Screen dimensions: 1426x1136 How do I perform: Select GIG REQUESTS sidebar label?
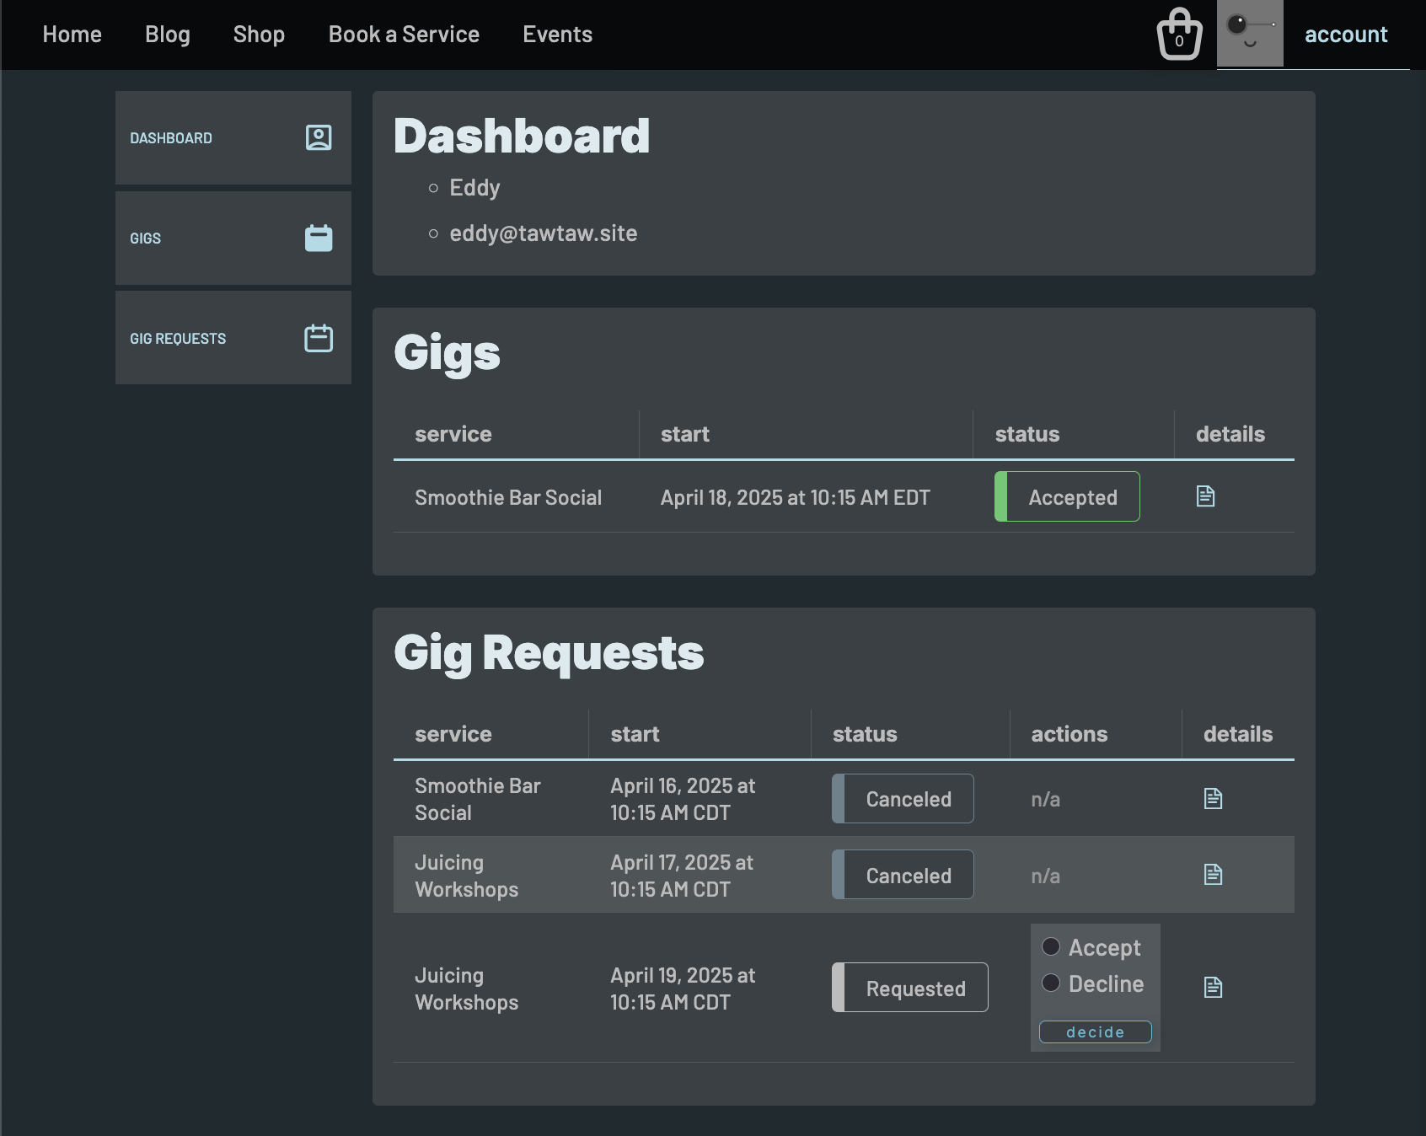click(178, 339)
